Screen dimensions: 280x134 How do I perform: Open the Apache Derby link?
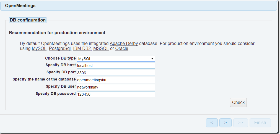point(124,43)
